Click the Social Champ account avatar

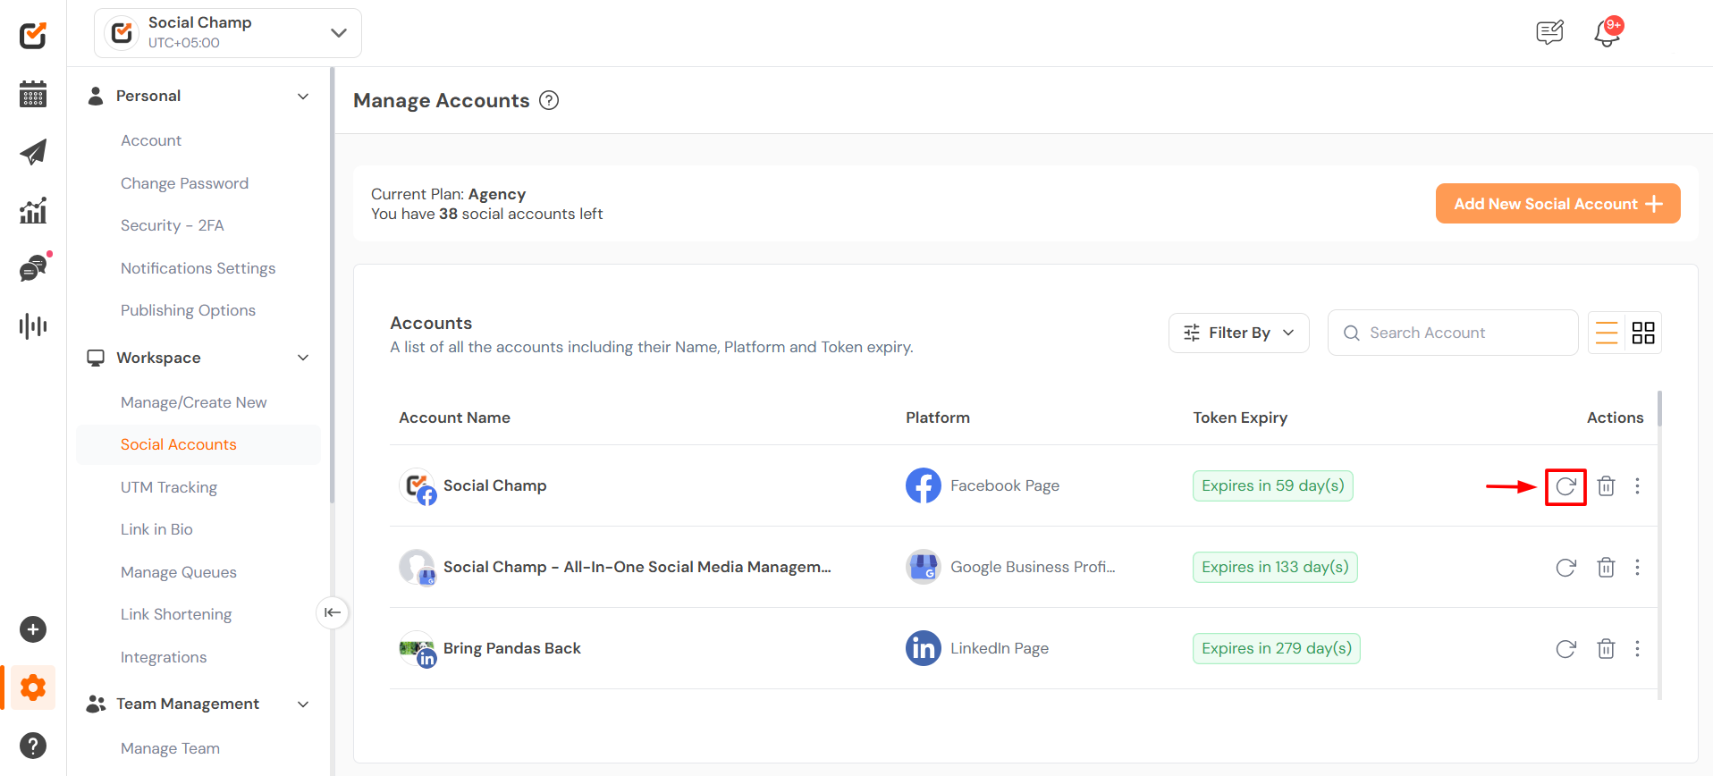click(418, 486)
